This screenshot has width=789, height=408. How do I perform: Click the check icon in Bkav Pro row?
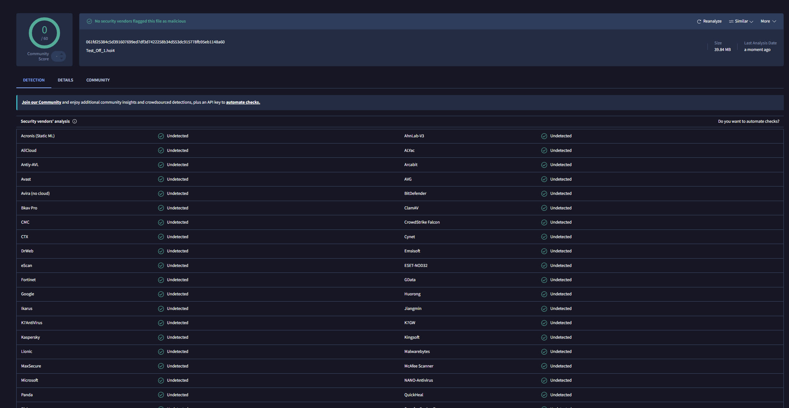pos(161,208)
